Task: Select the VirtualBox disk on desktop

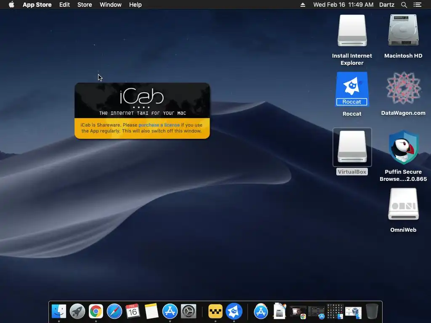Action: point(352,147)
